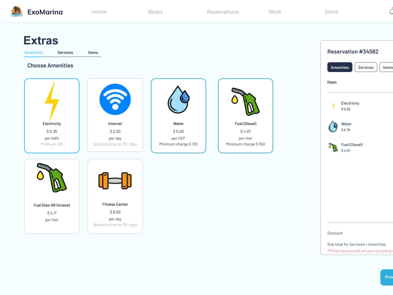The height and width of the screenshot is (295, 393).
Task: Open the Store navigation item
Action: pyautogui.click(x=331, y=12)
